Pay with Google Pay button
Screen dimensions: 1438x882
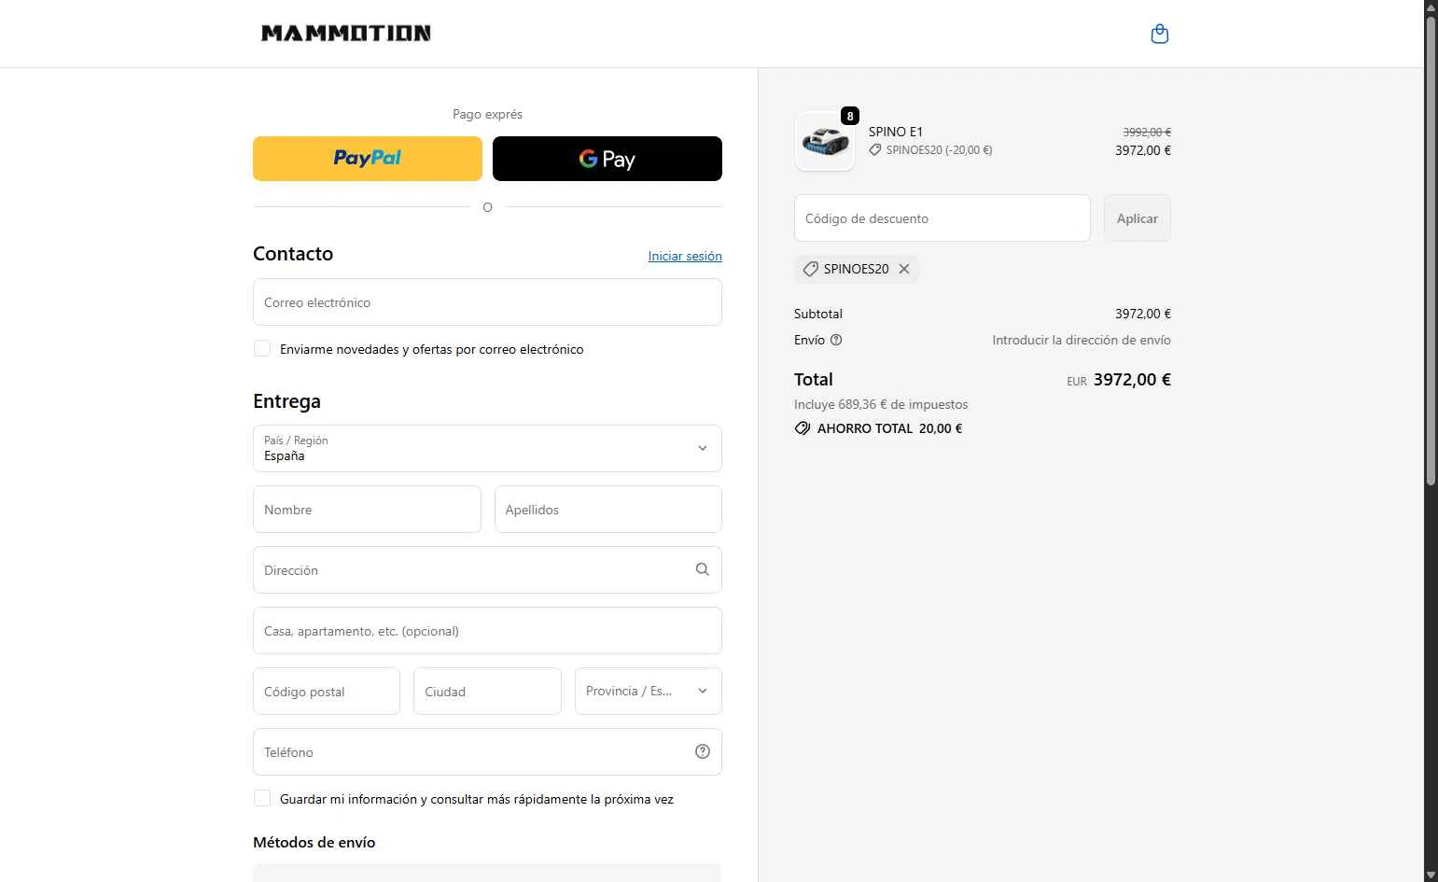(607, 159)
